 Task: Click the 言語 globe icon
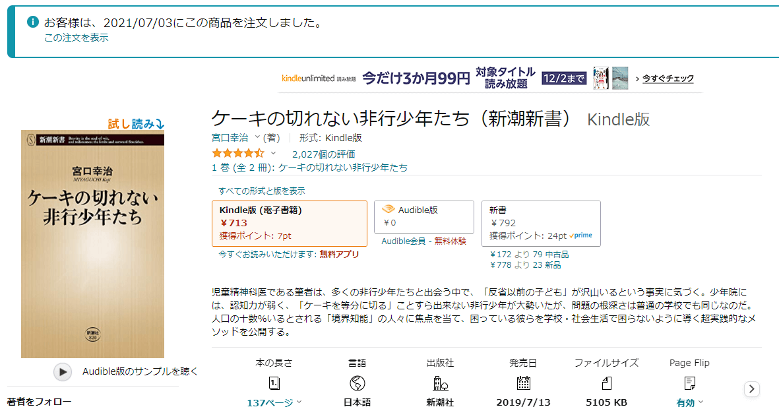[358, 383]
